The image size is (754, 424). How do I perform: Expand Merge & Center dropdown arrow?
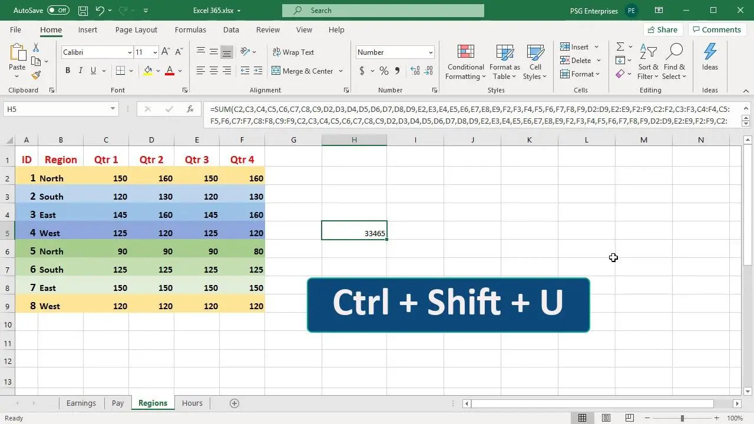pos(339,71)
